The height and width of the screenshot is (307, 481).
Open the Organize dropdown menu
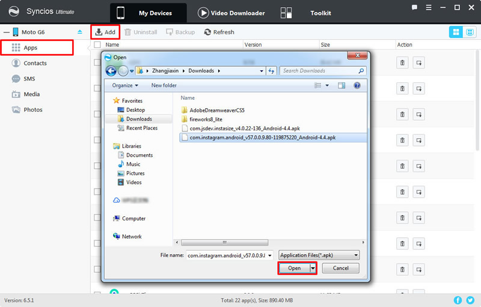[x=125, y=85]
